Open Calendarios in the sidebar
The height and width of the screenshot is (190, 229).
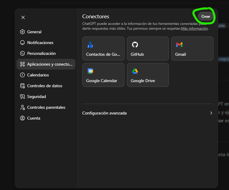[x=46, y=75]
